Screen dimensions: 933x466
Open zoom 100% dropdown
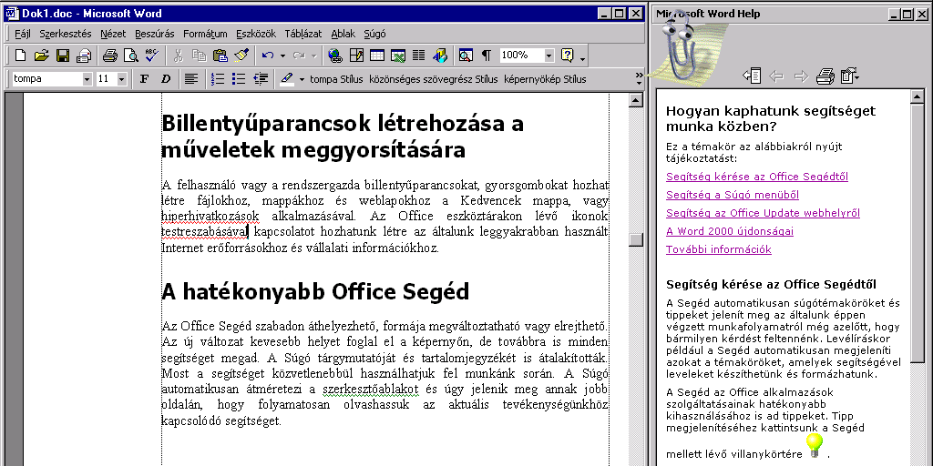pos(549,56)
